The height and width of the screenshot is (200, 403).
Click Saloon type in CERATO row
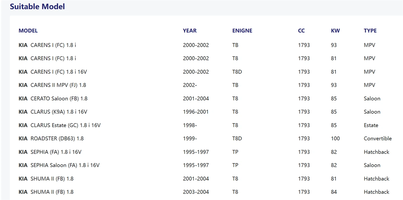click(x=372, y=99)
